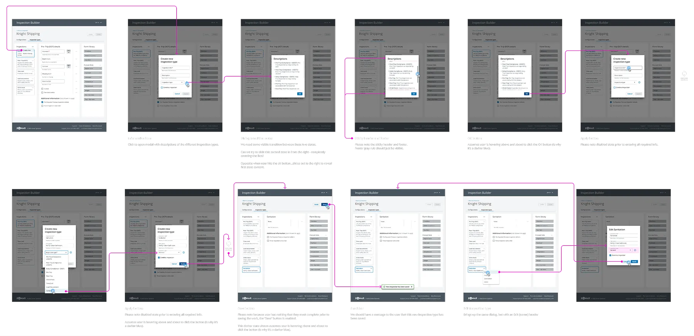Click Cancel in the Edit Sanitation dialog
Image resolution: width=694 pixels, height=336 pixels.
coord(625,262)
